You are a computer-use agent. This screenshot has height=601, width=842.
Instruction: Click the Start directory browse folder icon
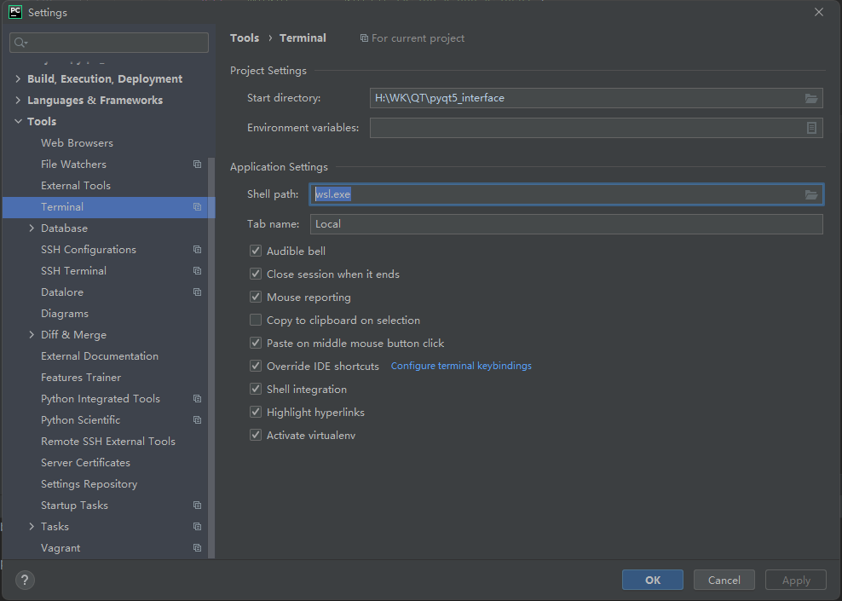pyautogui.click(x=811, y=99)
